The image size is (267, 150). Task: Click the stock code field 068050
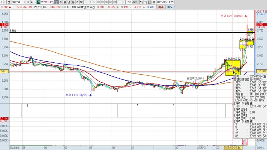[17, 2]
